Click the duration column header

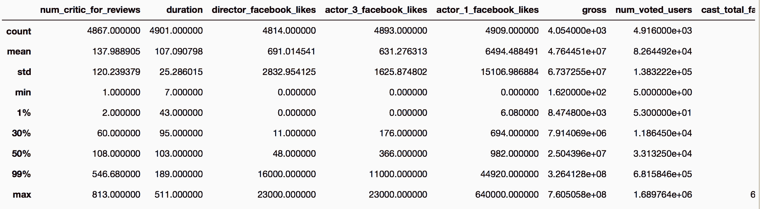(184, 10)
